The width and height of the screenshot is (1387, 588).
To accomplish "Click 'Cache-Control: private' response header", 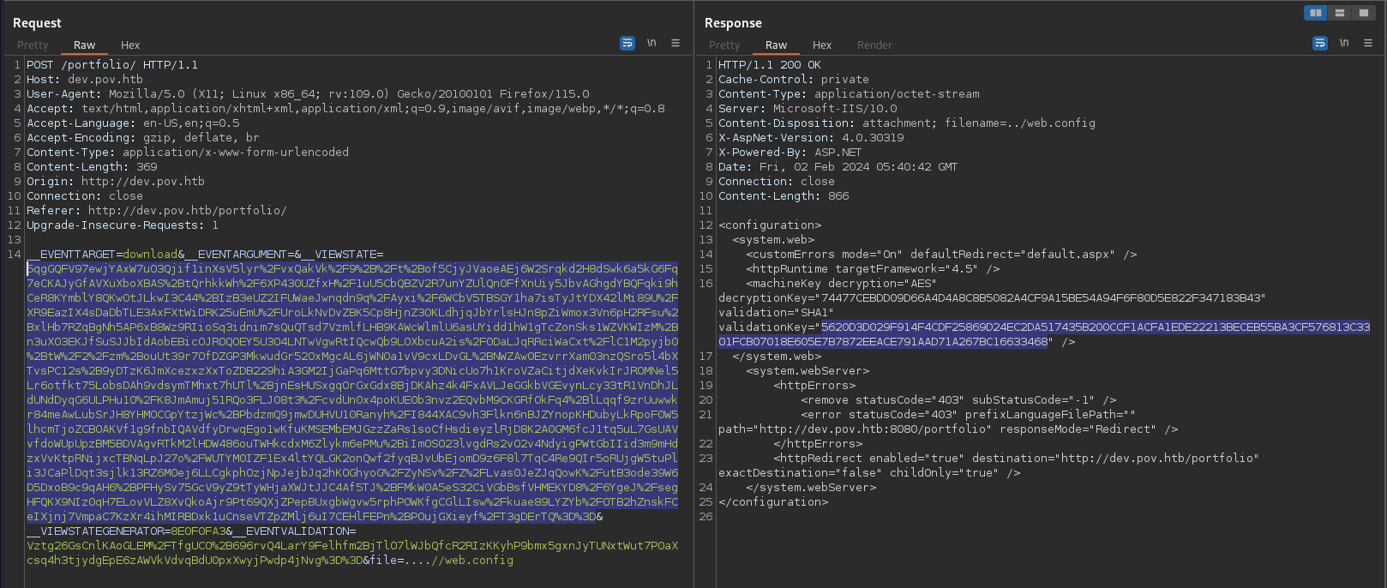I will [x=794, y=79].
